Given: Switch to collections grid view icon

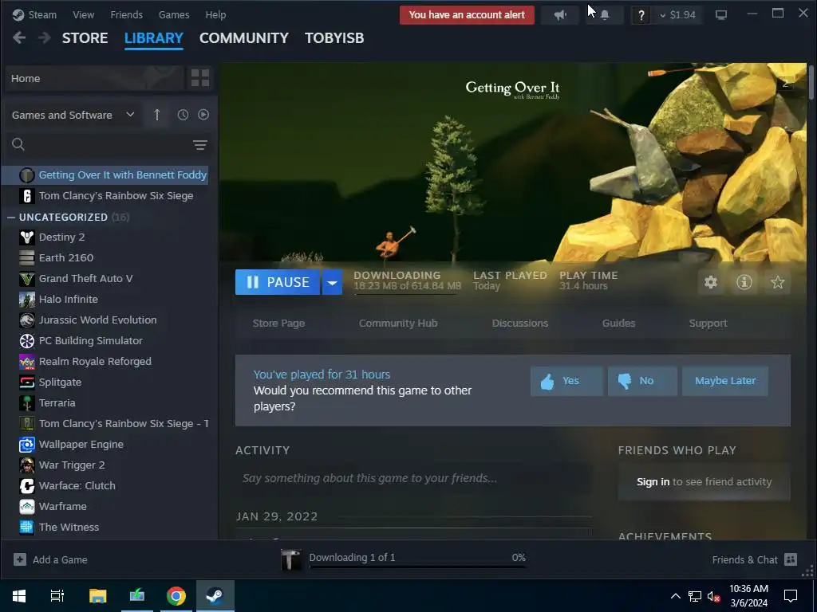Looking at the screenshot, I should pos(200,78).
